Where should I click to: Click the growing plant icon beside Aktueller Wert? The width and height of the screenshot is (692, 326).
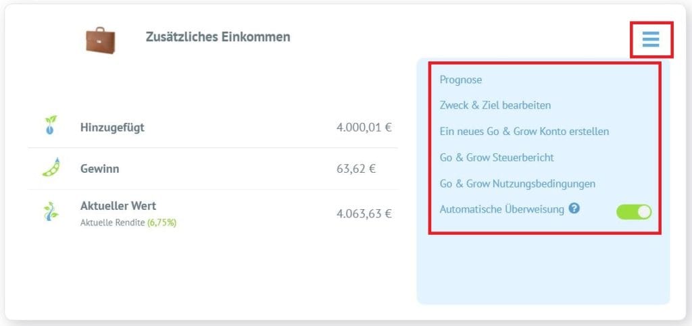51,211
